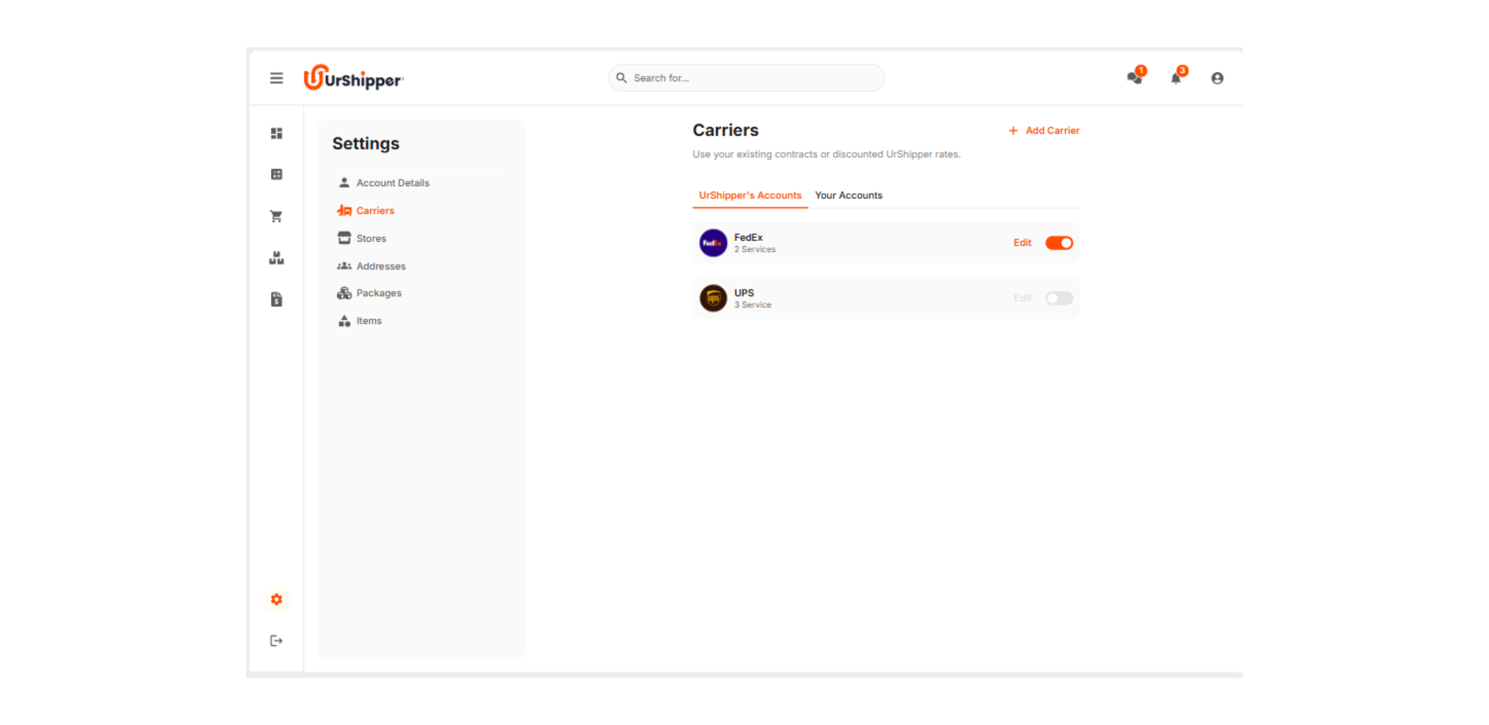Open the notifications bell icon
Image resolution: width=1489 pixels, height=725 pixels.
1176,78
